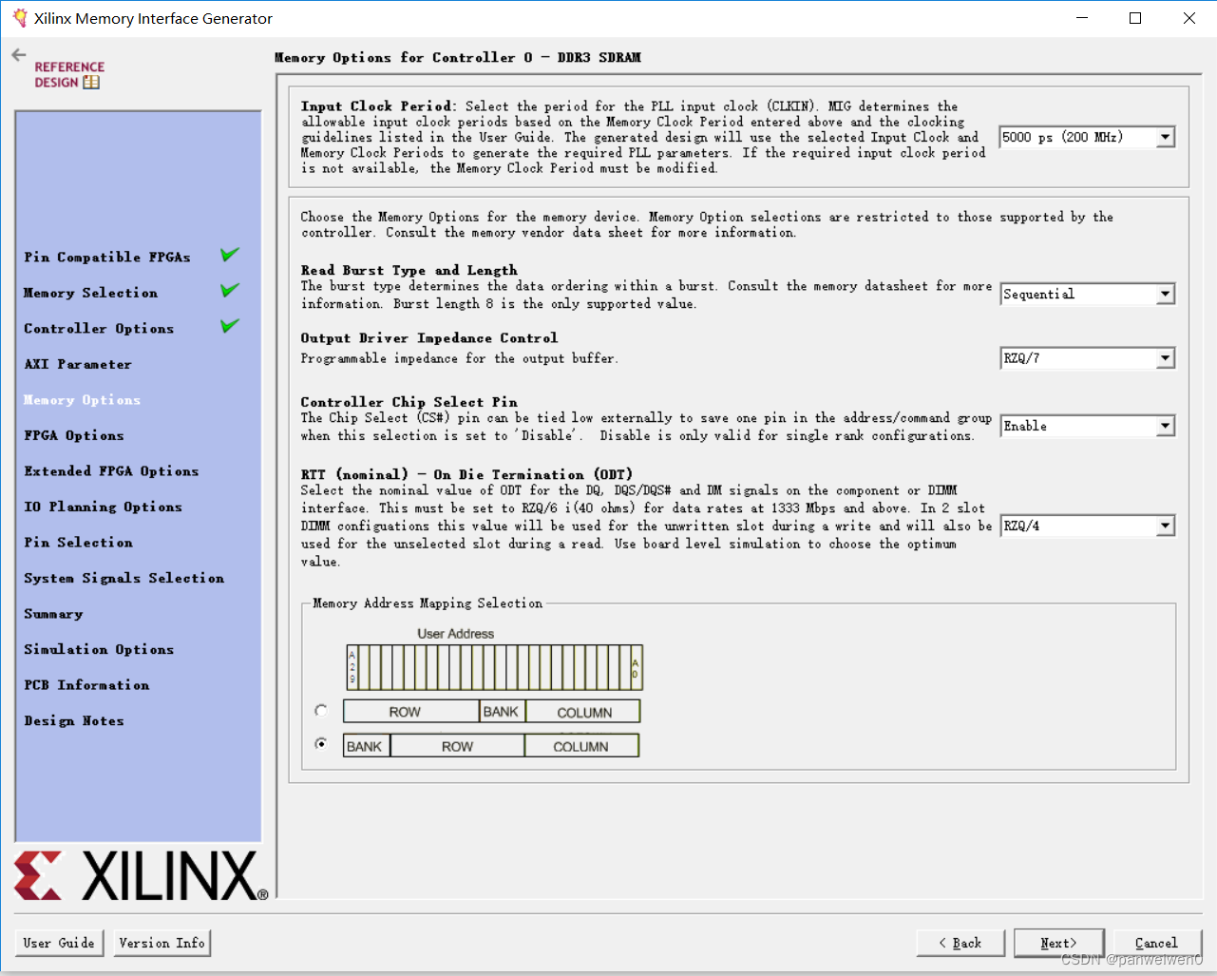Go to Pin Selection step
This screenshot has height=976, width=1217.
(x=79, y=543)
